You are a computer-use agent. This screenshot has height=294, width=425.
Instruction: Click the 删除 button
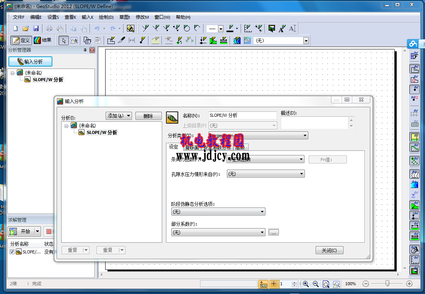(x=148, y=116)
